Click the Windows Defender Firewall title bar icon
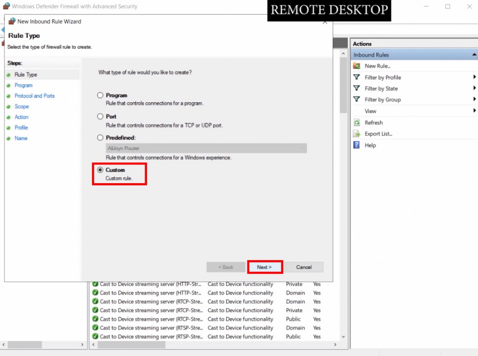Screen dimensions: 478x356 (6, 6)
